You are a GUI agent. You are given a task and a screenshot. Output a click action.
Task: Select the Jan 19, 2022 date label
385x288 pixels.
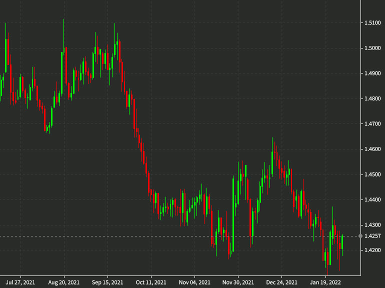point(325,282)
